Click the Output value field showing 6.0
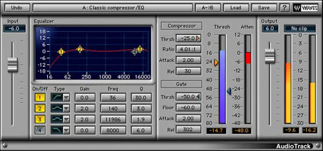 (x=270, y=29)
